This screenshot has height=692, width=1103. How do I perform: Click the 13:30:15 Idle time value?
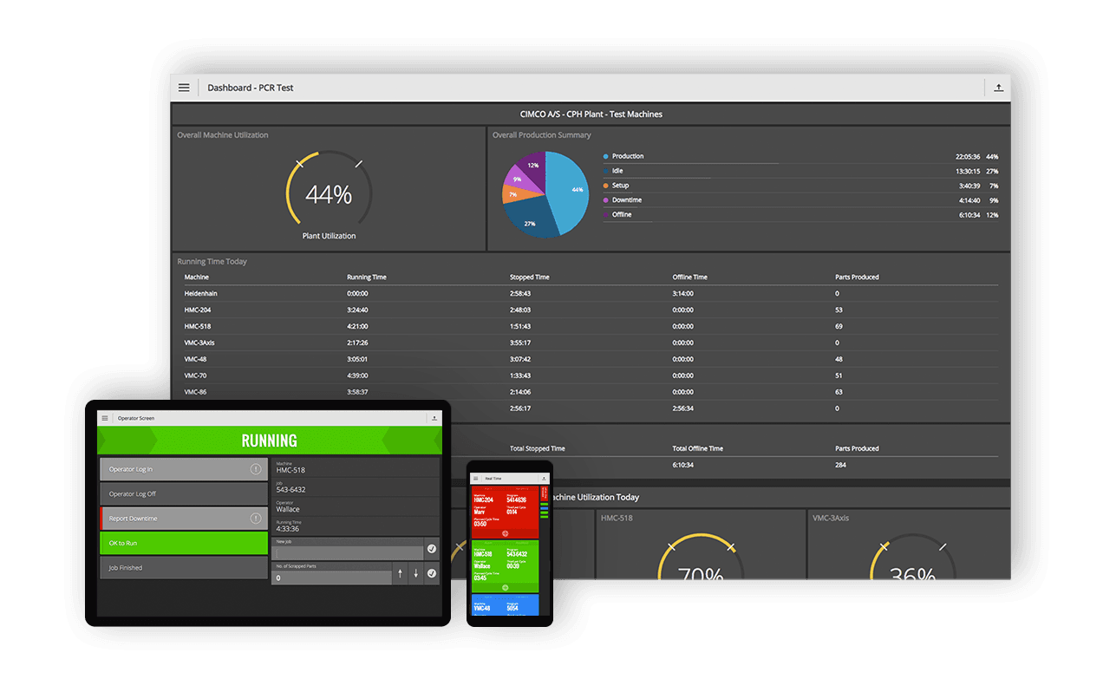pos(968,172)
